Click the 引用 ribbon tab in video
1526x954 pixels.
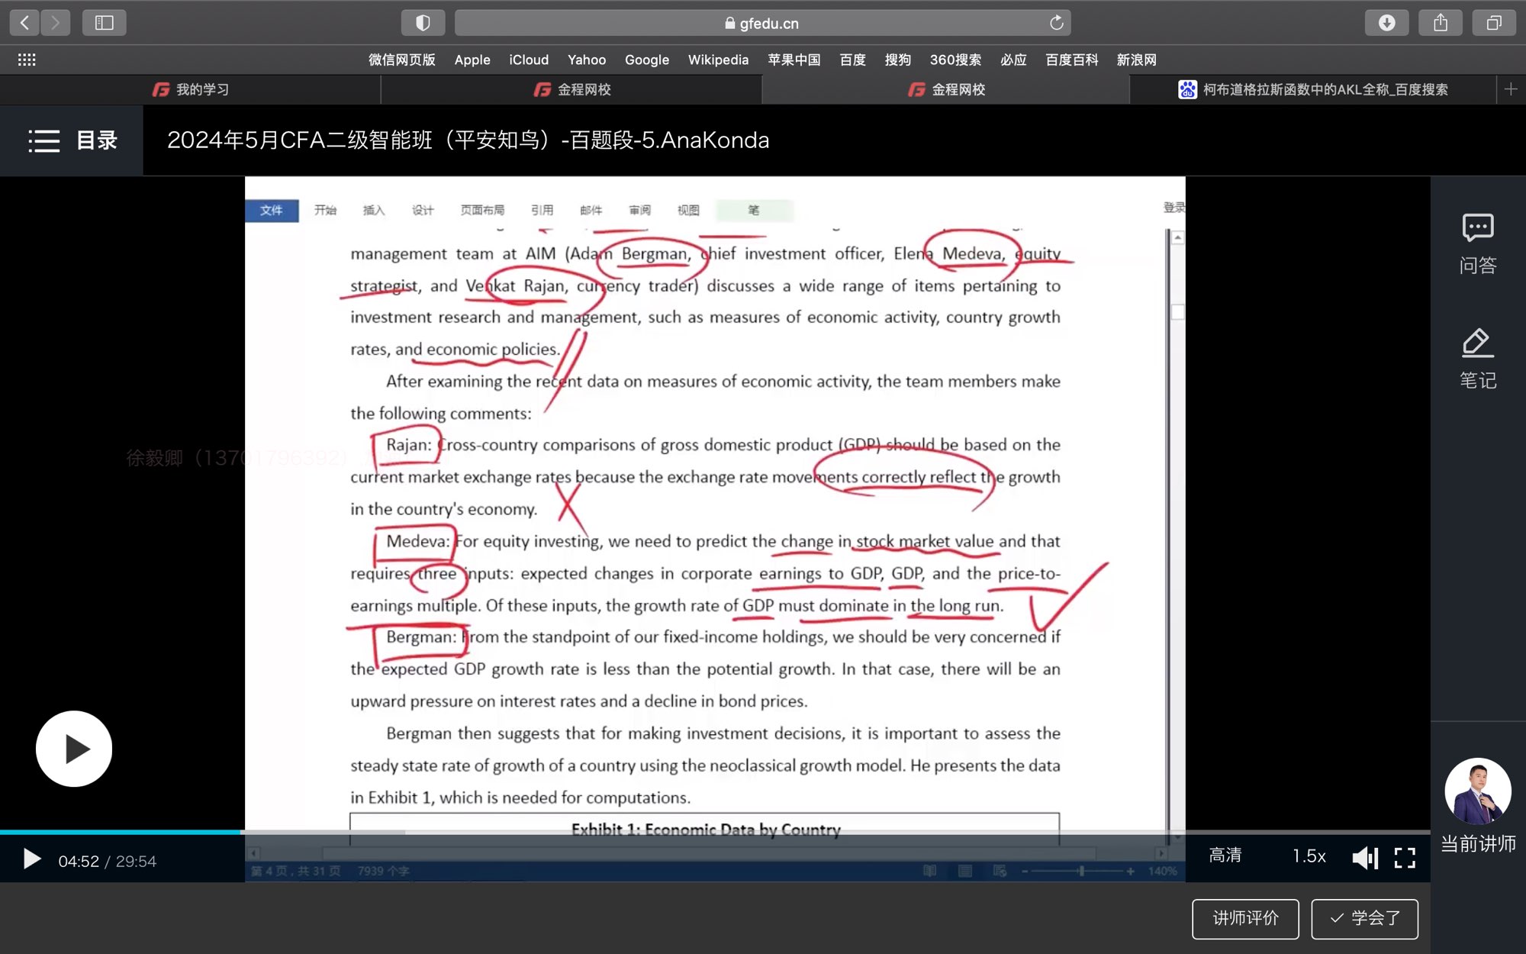[542, 210]
